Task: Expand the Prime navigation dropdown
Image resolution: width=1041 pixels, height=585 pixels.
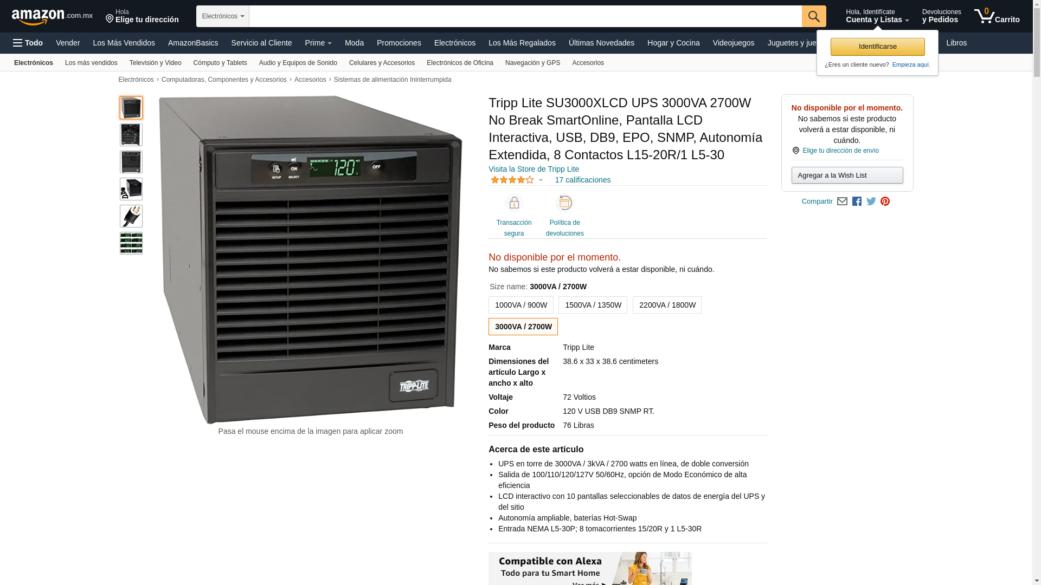Action: pos(318,43)
